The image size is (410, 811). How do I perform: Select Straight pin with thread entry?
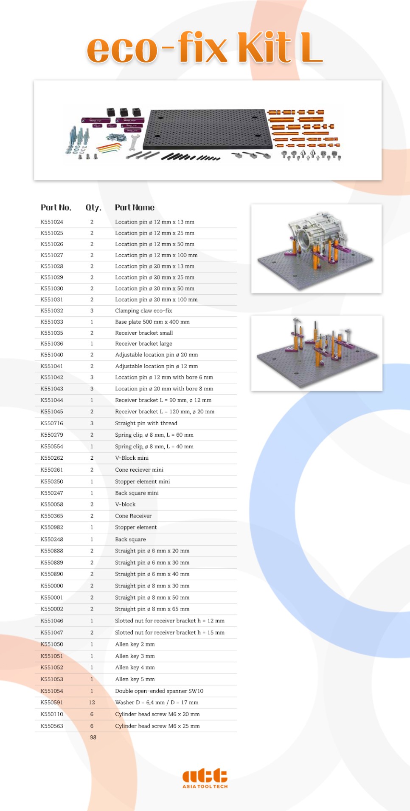146,423
